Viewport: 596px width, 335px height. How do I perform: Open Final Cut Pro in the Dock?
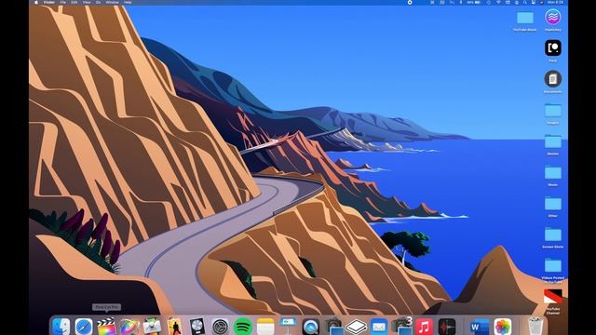106,327
